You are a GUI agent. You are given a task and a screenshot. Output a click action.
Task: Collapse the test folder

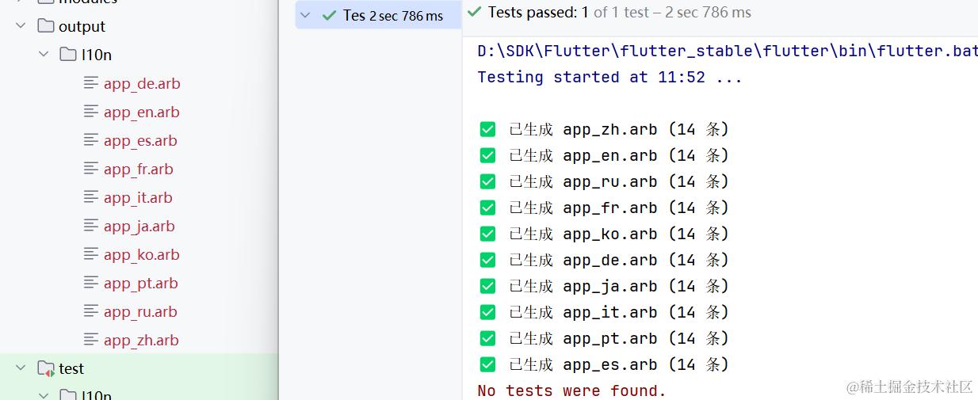click(x=21, y=368)
